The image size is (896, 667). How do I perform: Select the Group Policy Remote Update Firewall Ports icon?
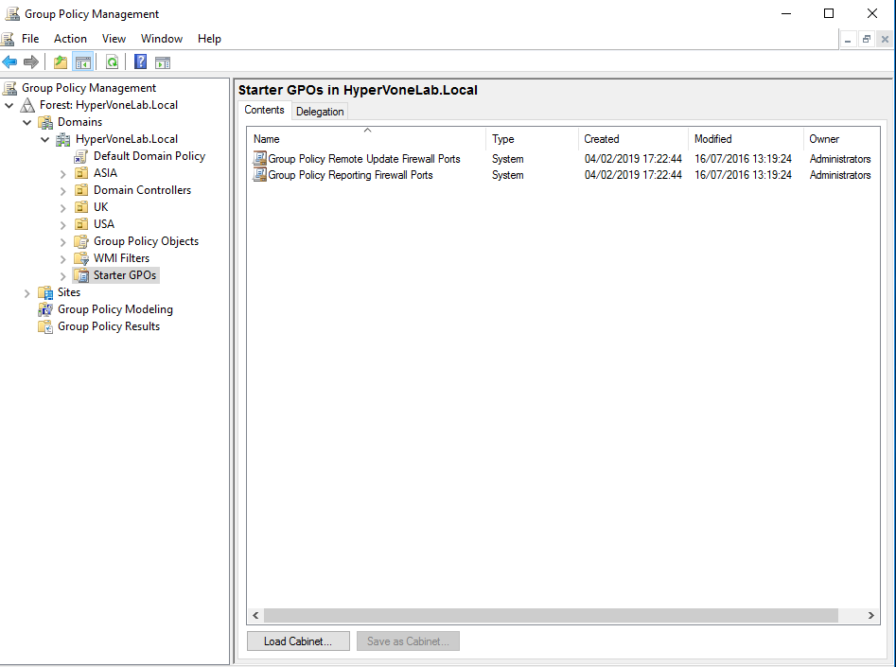[260, 158]
